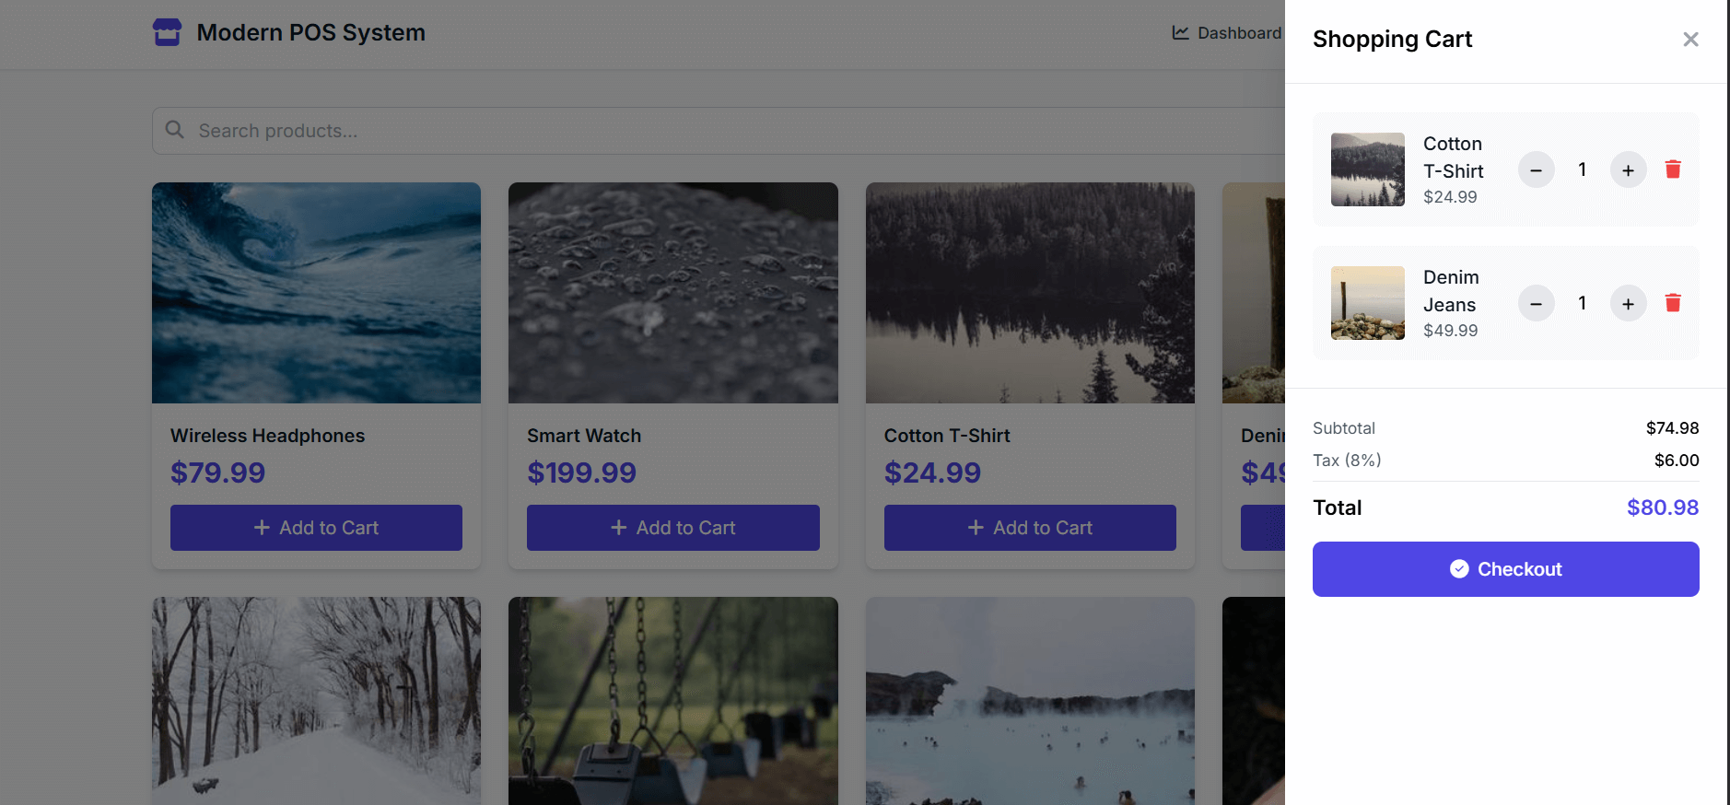Click the Cotton T-Shirt cart thumbnail
The width and height of the screenshot is (1730, 805).
pos(1367,169)
